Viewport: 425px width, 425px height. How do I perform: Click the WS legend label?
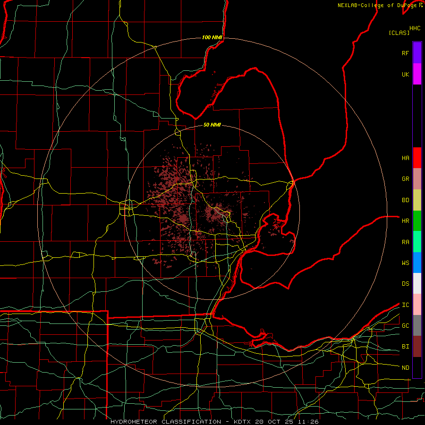click(405, 263)
